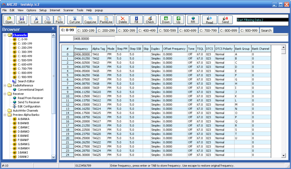
Task: Open the Internet menu
Action: [x=55, y=10]
